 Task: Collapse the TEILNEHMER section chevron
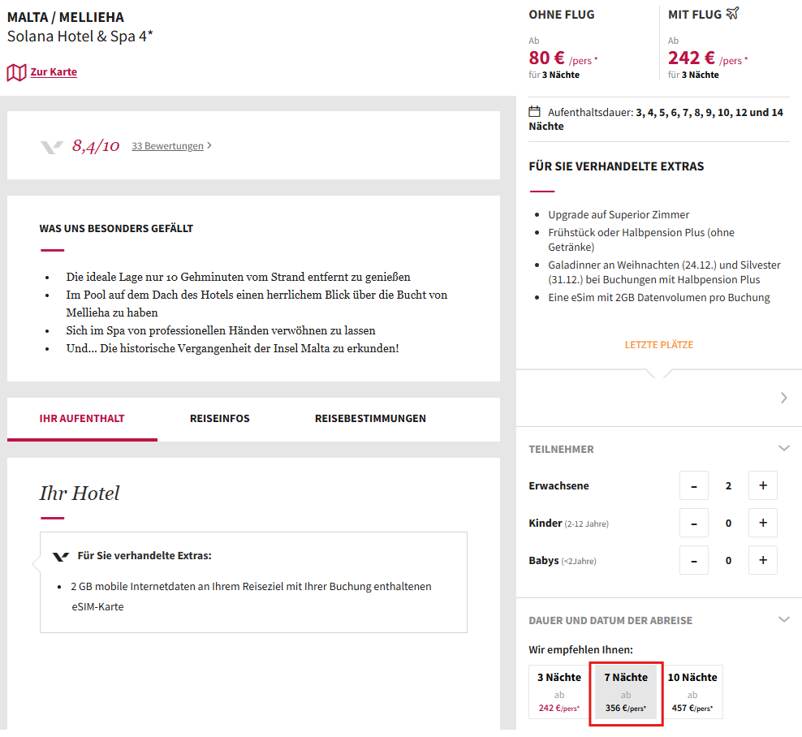point(783,449)
